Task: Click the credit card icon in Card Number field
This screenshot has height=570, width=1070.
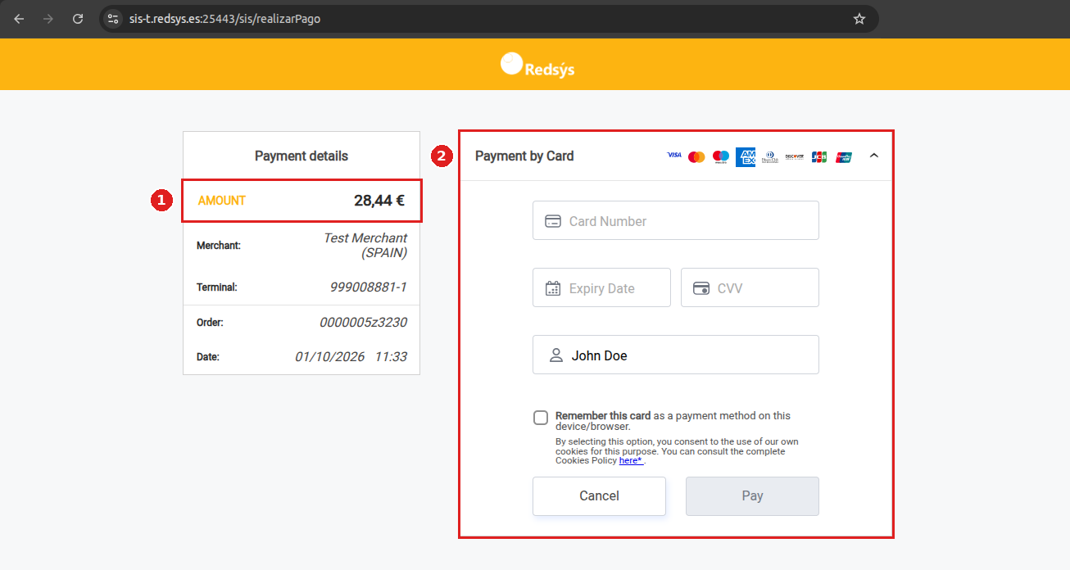Action: pyautogui.click(x=553, y=221)
